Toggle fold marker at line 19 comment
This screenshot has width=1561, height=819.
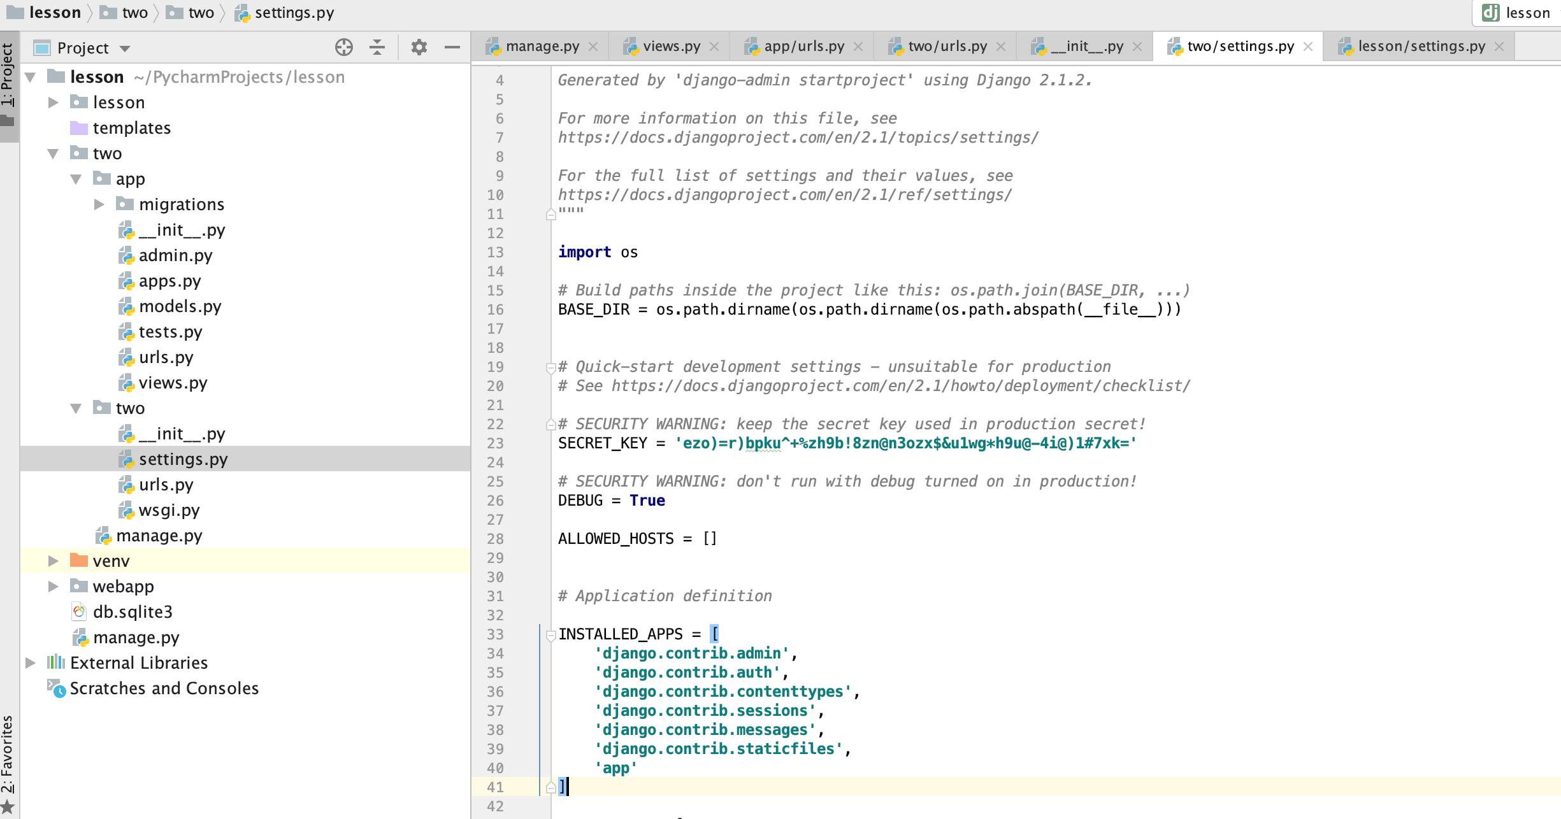pyautogui.click(x=551, y=367)
